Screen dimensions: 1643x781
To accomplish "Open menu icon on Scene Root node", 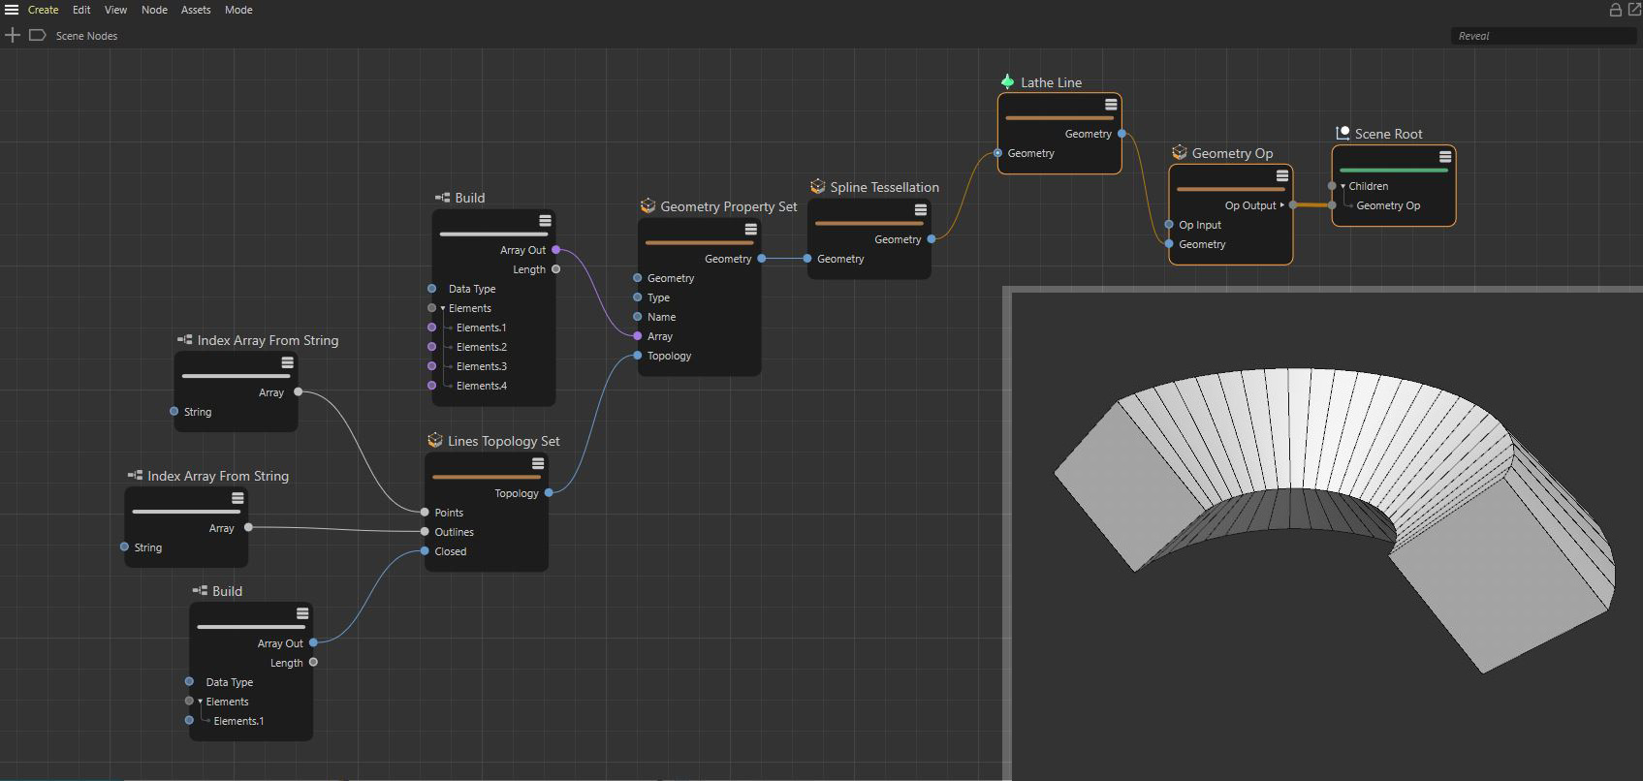I will [1444, 156].
